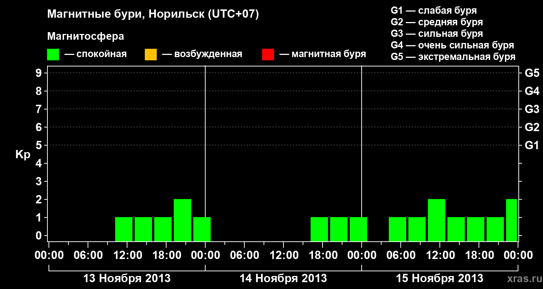Select the line G4 — очень сильная буря

point(452,45)
